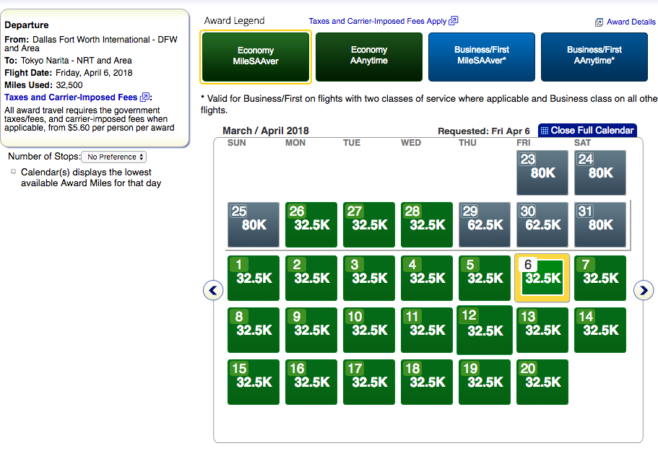Image resolution: width=658 pixels, height=451 pixels.
Task: Click popup icon beside Taxes and Carrier-Imposed Fees Apply
Action: click(454, 21)
